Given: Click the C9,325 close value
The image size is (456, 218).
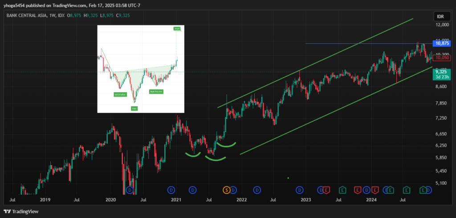Looking at the screenshot, I should coord(123,15).
